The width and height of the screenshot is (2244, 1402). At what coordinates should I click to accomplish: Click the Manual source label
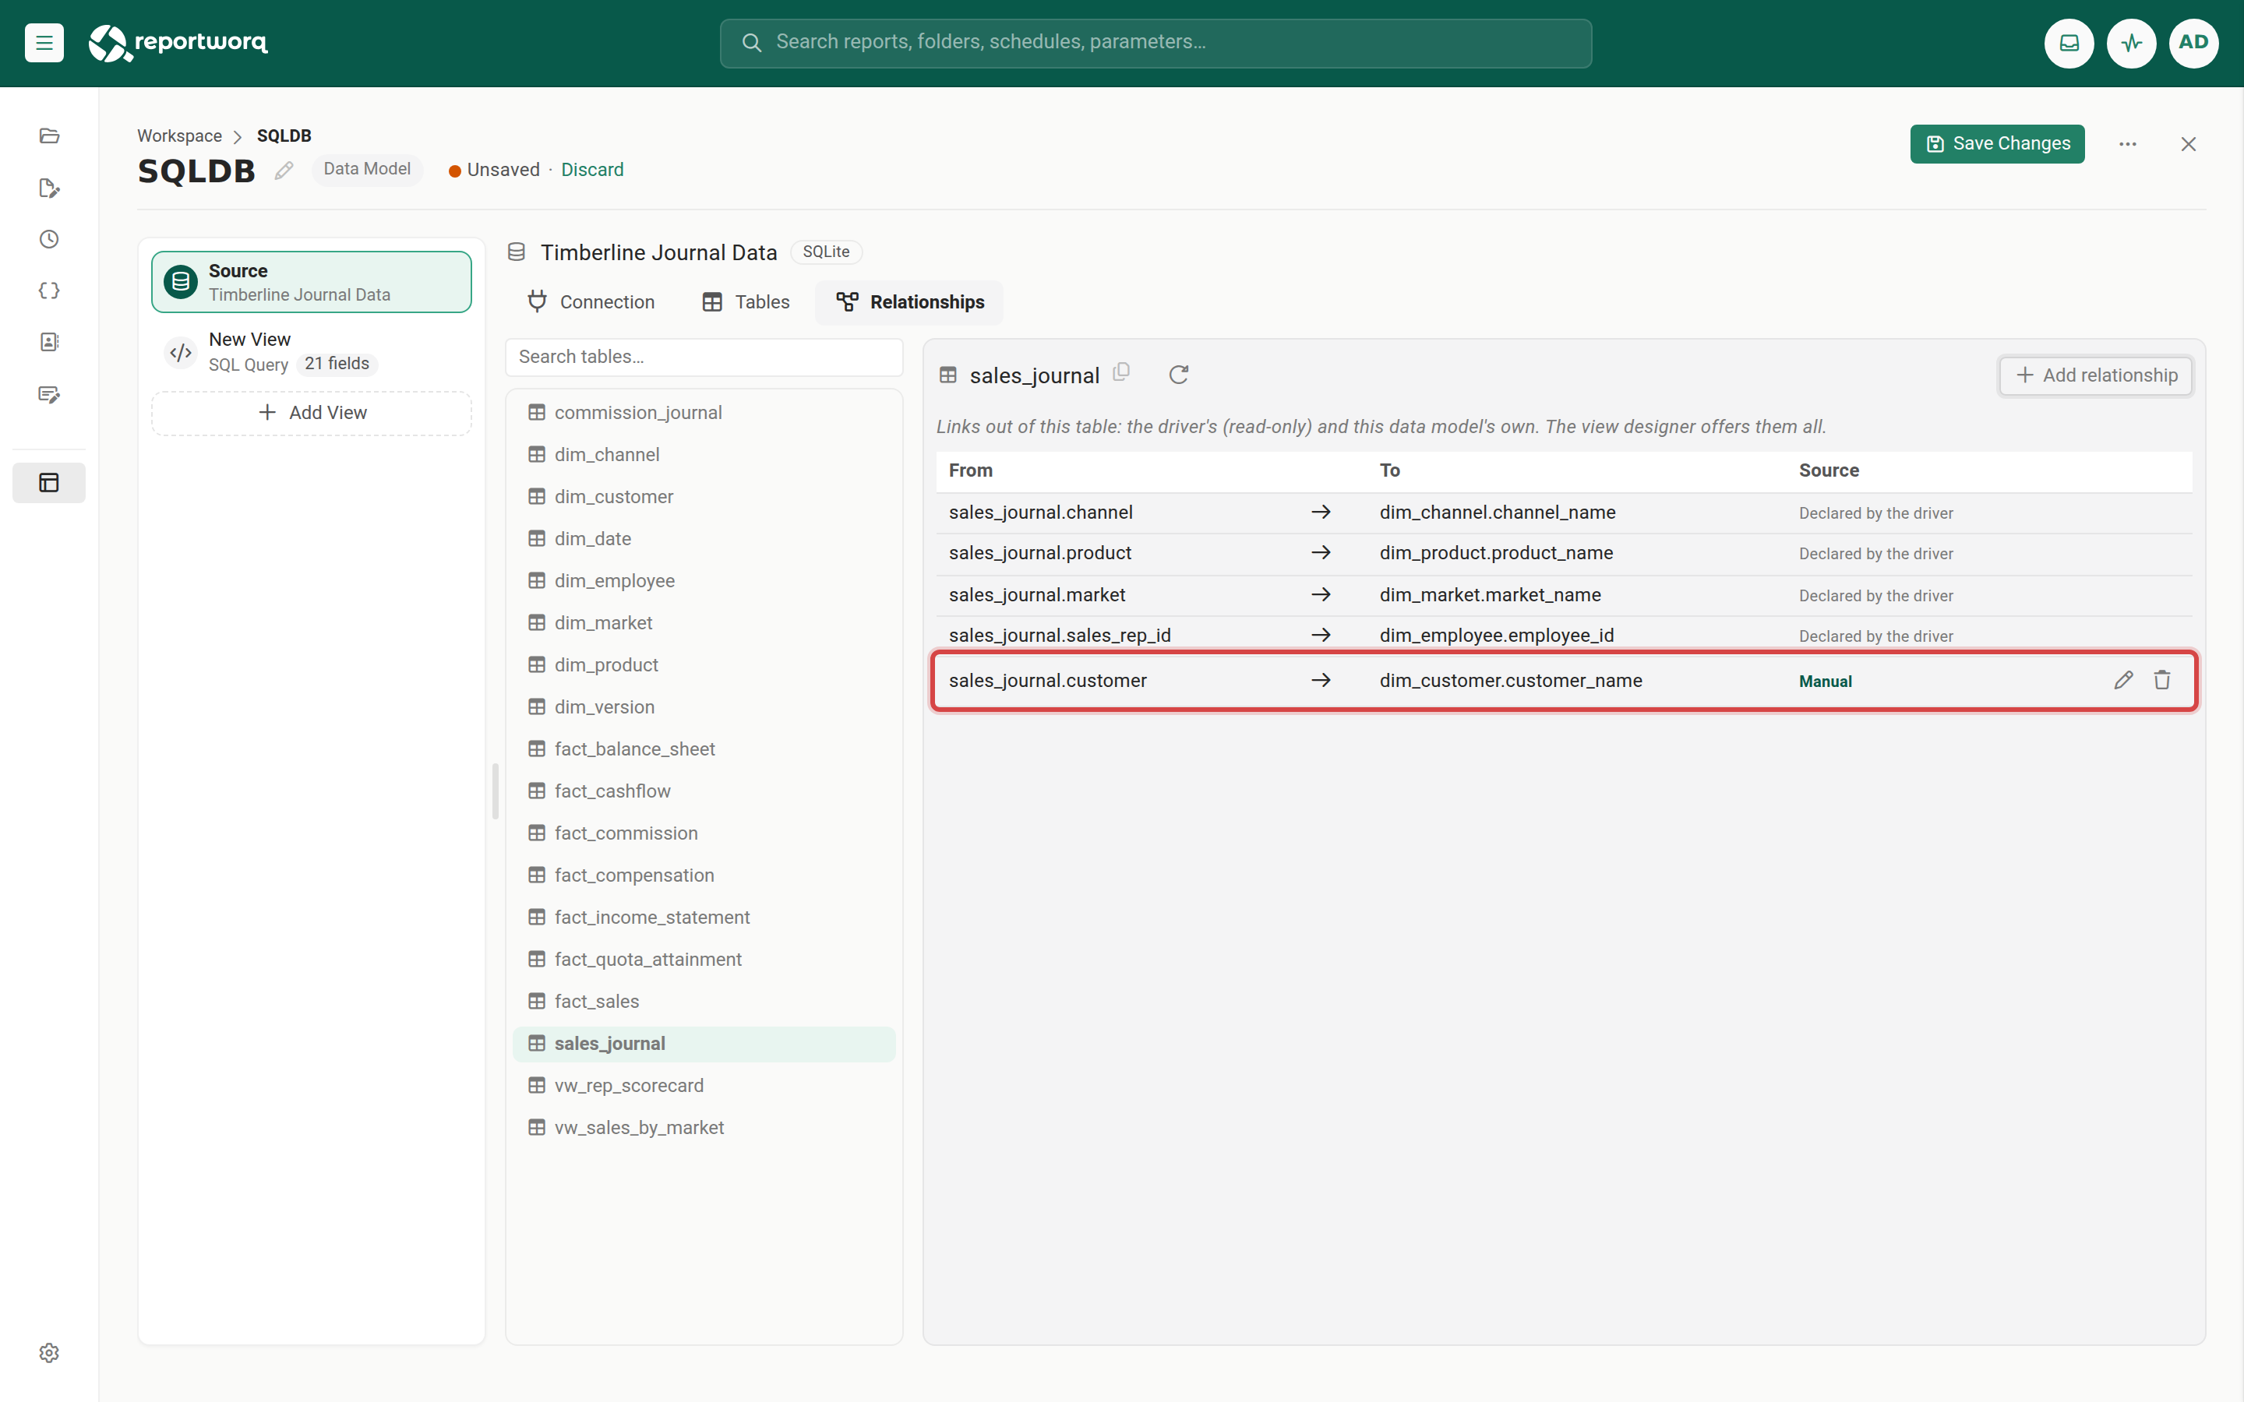[x=1825, y=682]
